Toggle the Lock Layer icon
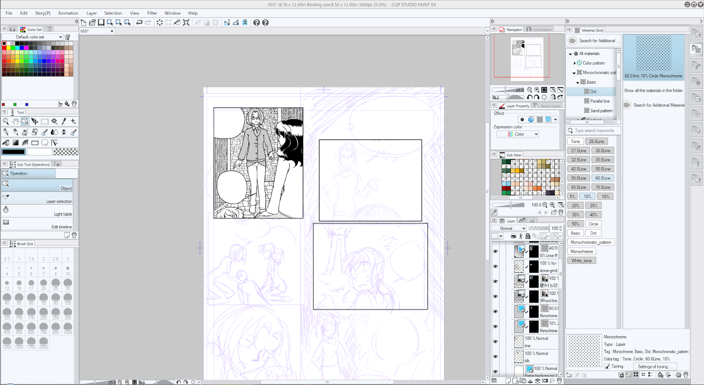The height and width of the screenshot is (385, 704). click(x=528, y=236)
